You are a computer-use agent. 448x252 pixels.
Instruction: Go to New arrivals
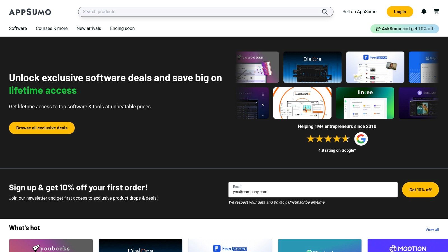tap(89, 29)
